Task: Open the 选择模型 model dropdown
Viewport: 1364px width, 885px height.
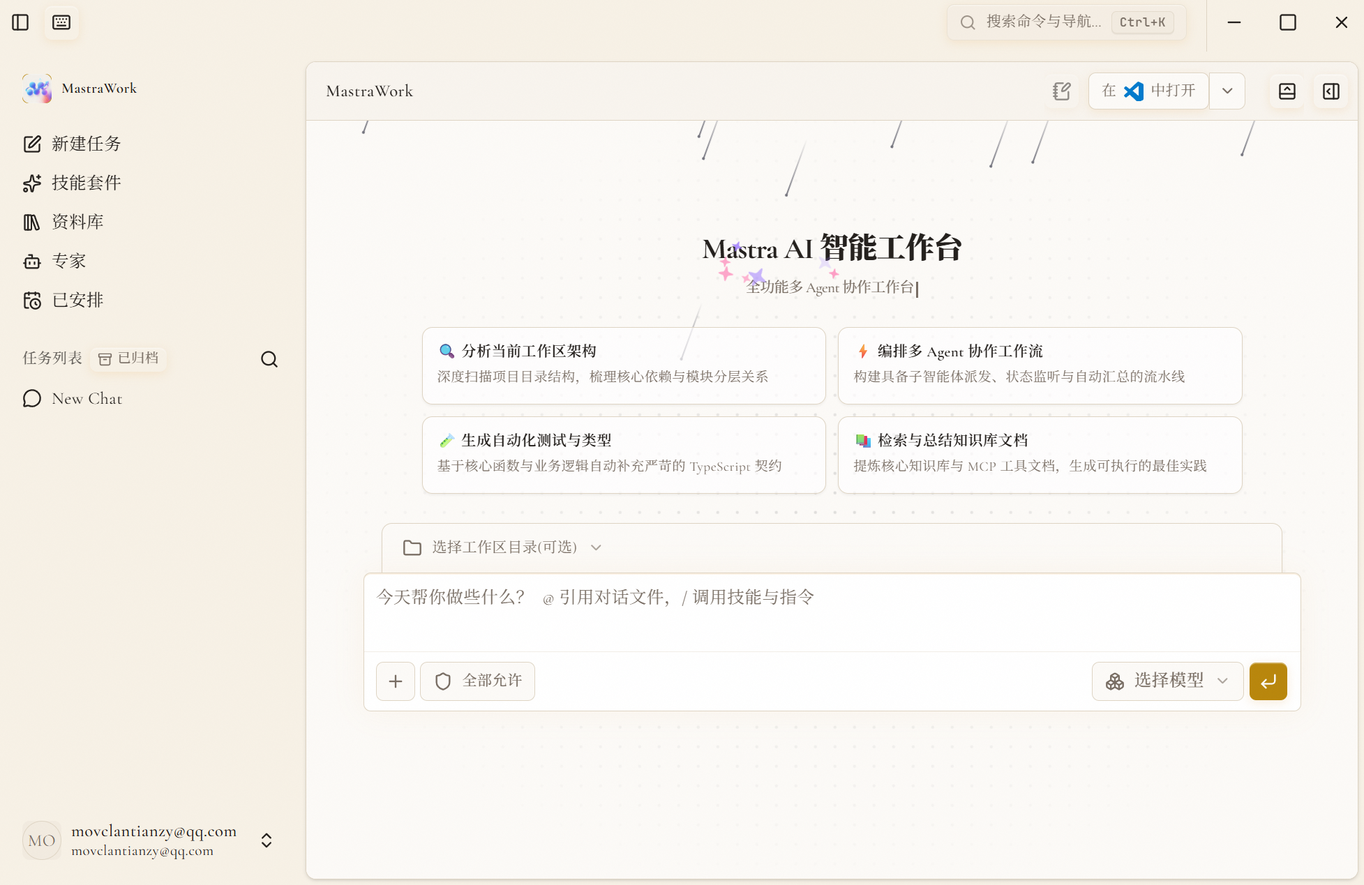Action: 1167,681
